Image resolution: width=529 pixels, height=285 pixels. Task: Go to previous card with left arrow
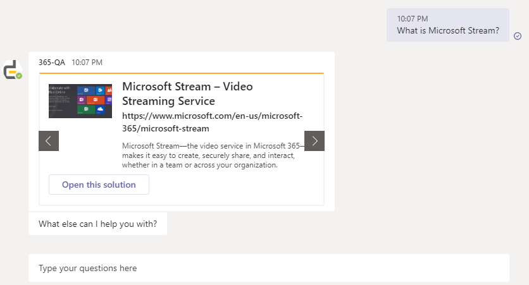[49, 141]
